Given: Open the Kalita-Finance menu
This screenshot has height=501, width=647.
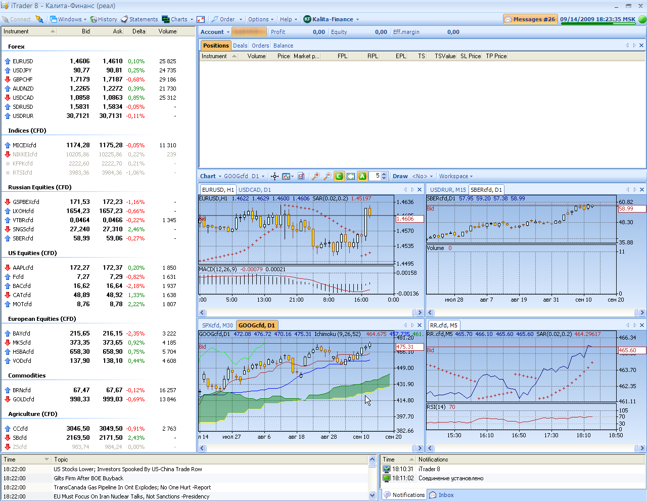Looking at the screenshot, I should (x=332, y=19).
